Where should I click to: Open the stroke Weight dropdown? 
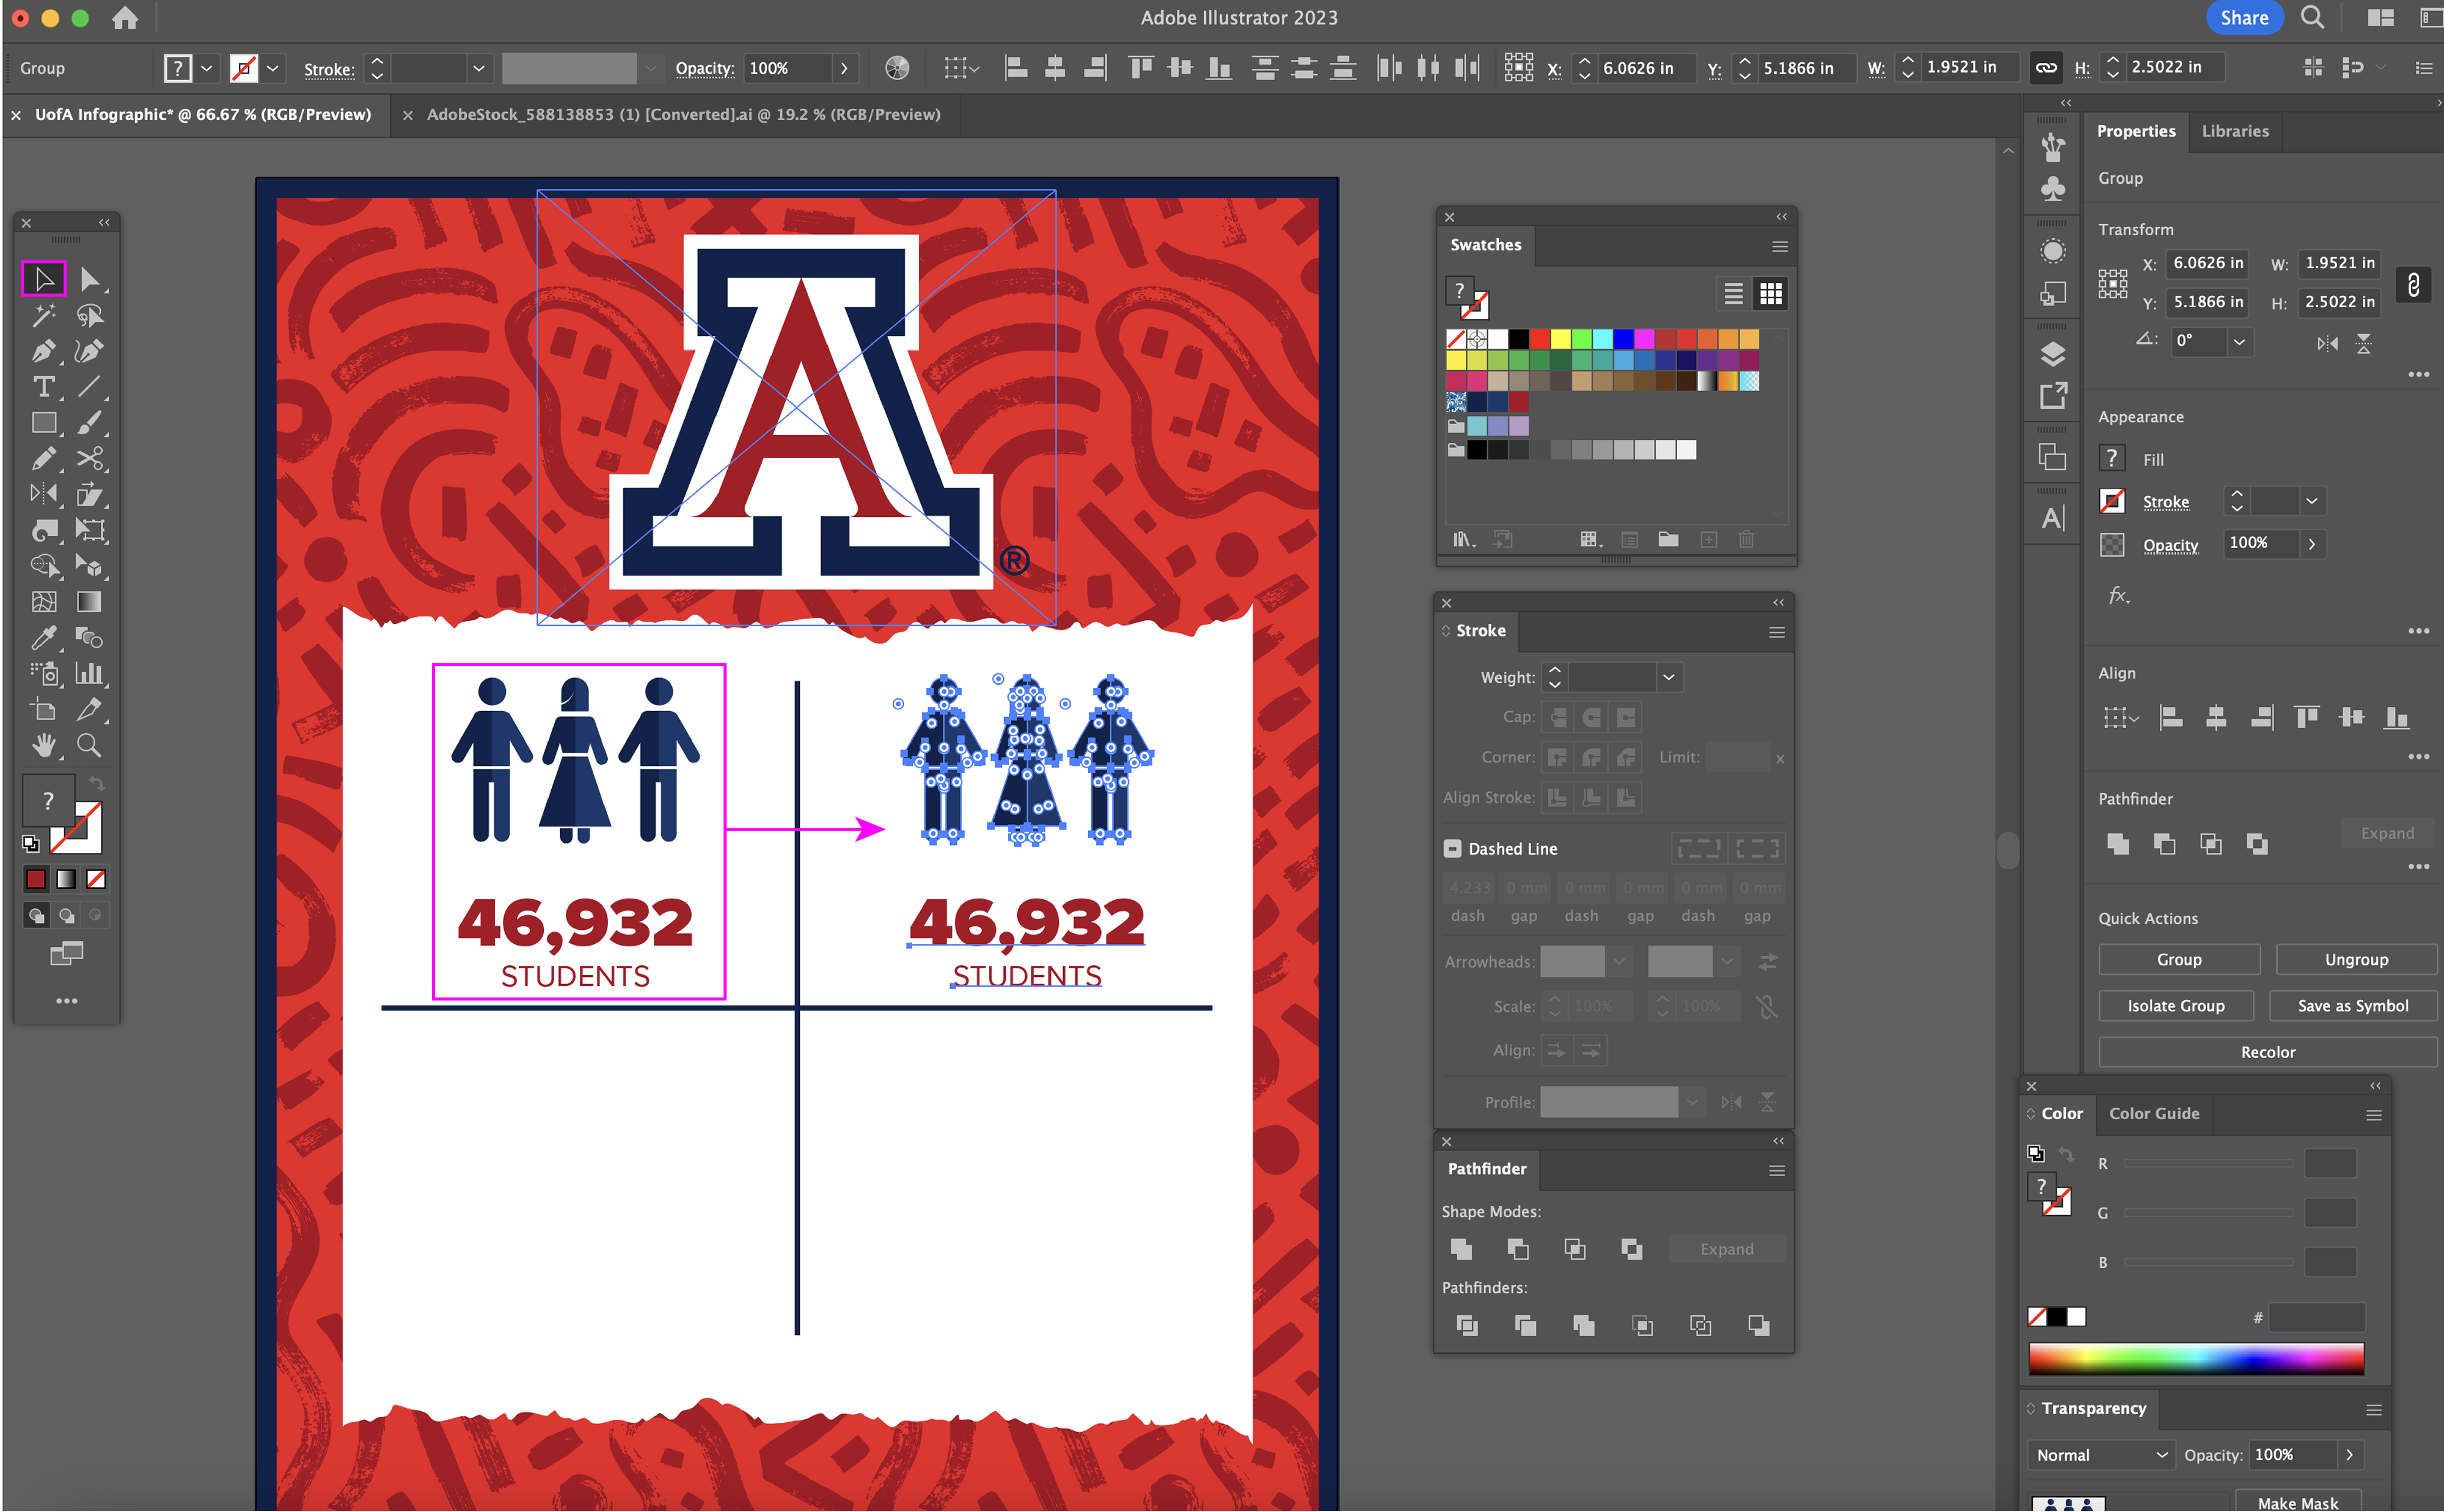pyautogui.click(x=1668, y=678)
